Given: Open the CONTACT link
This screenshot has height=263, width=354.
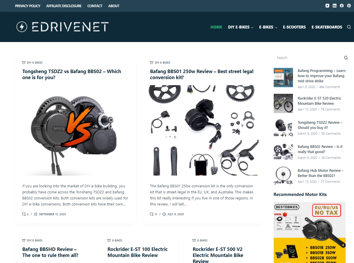Looking at the screenshot, I should click(x=95, y=6).
